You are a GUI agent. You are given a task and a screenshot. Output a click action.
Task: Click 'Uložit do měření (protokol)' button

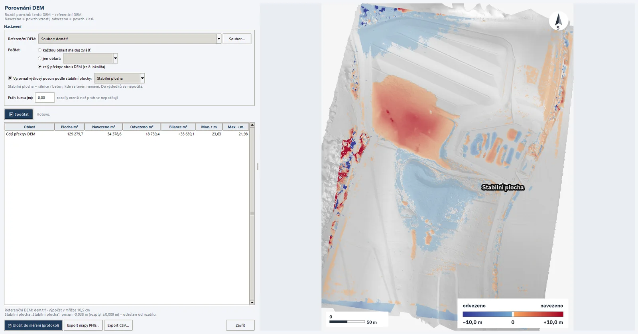(x=33, y=325)
